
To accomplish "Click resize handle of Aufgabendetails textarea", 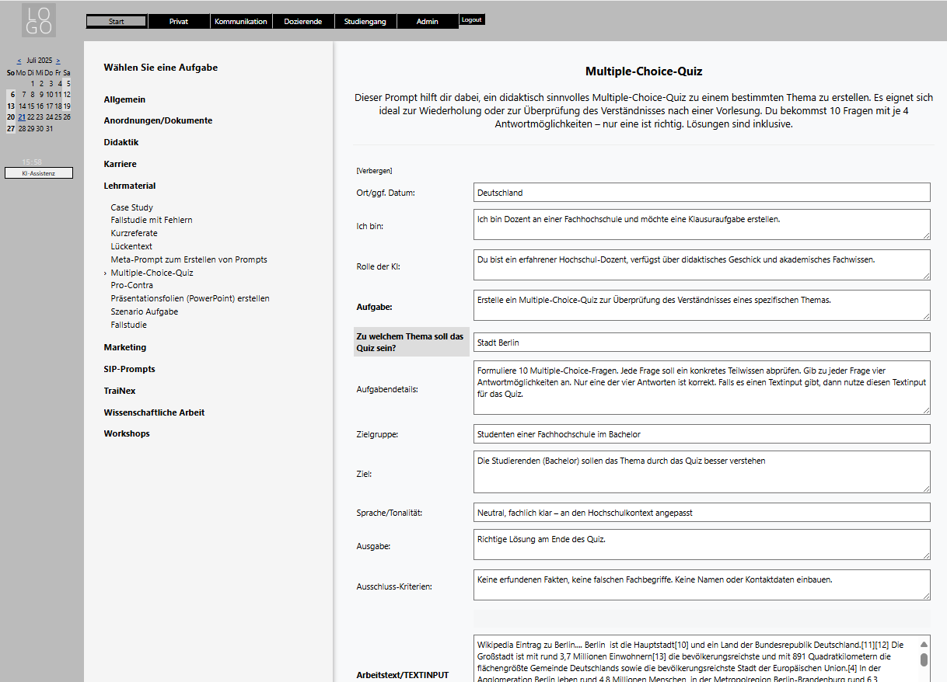I will click(x=926, y=410).
